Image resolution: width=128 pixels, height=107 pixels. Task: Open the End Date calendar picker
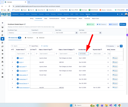[100, 33]
